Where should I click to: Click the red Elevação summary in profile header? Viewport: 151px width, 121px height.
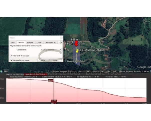coord(35,74)
